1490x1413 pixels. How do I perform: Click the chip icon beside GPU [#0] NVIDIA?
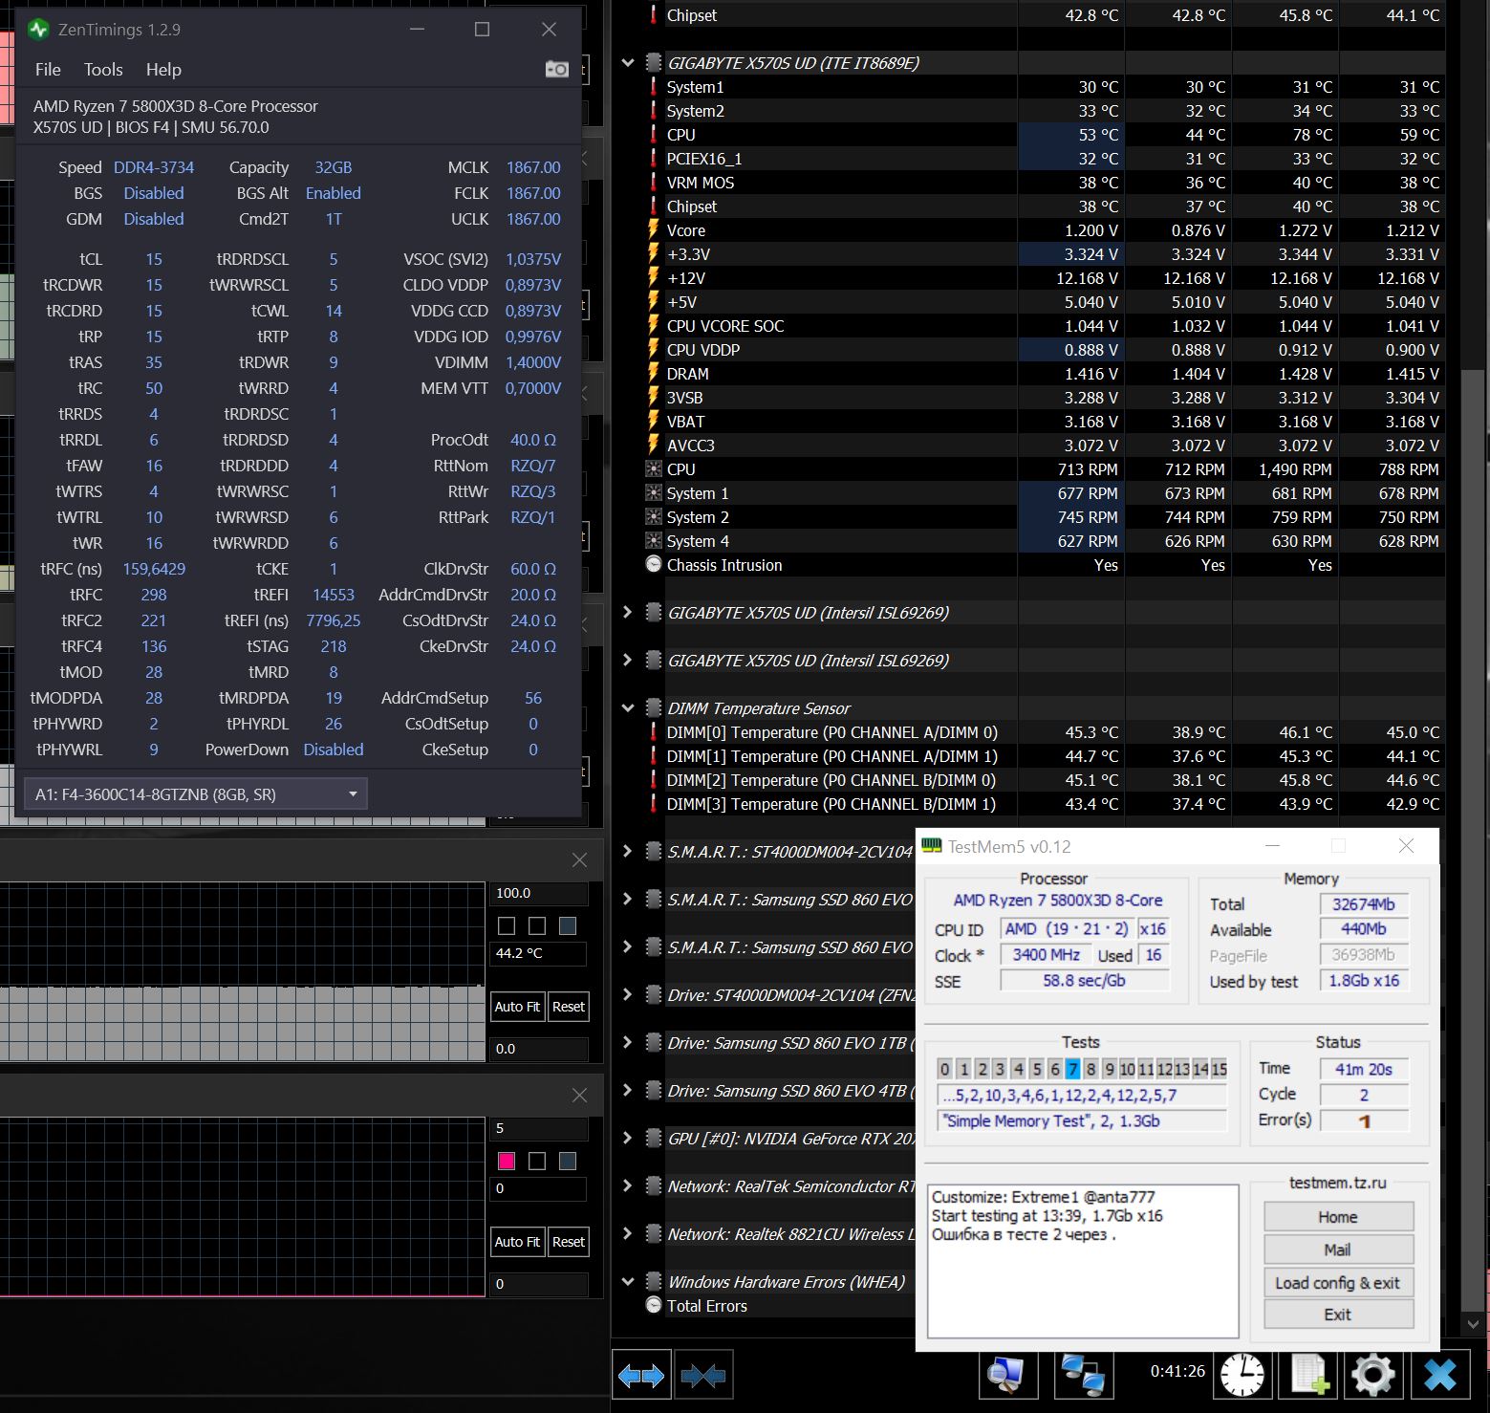[x=654, y=1139]
